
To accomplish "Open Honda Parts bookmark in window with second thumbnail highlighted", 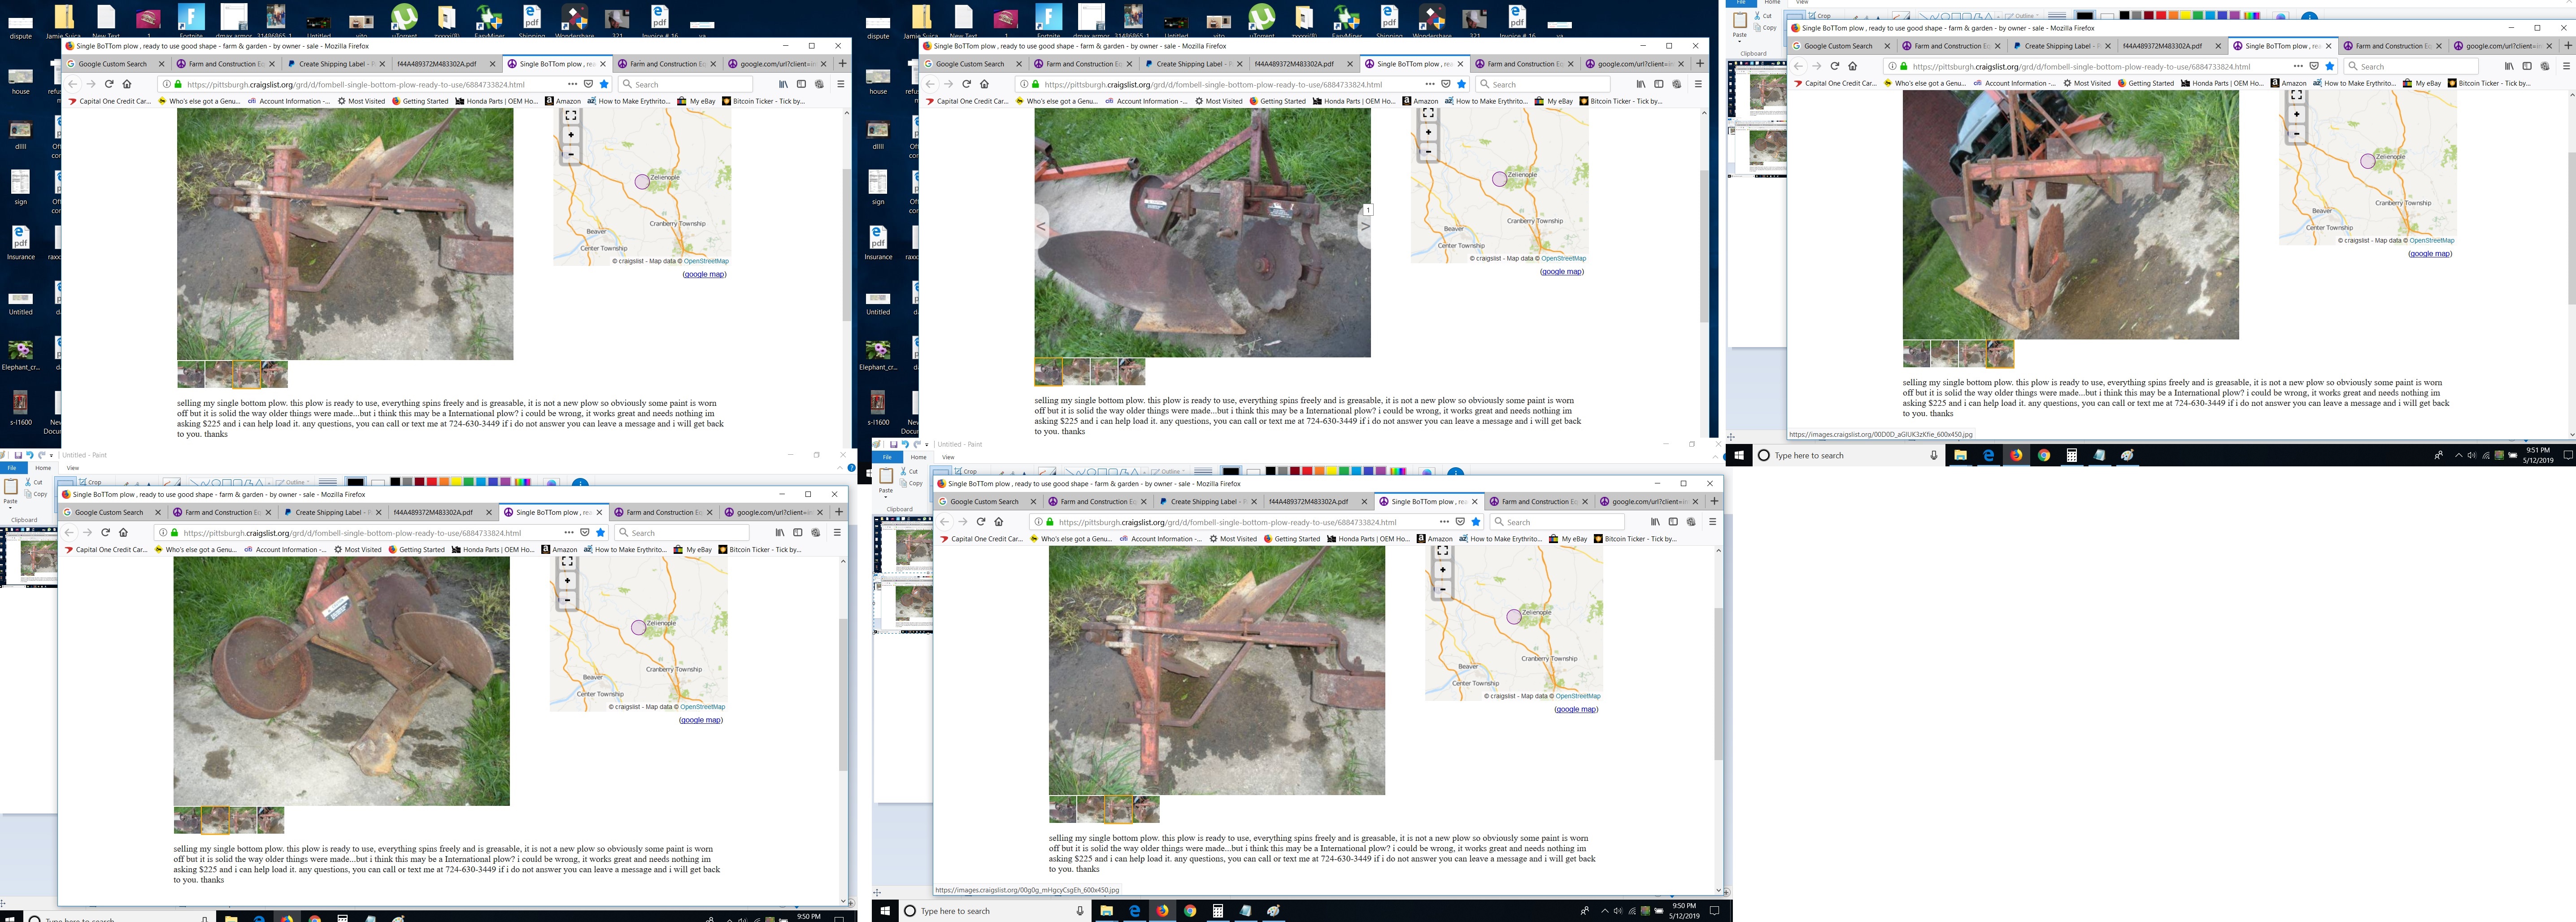I will [493, 550].
